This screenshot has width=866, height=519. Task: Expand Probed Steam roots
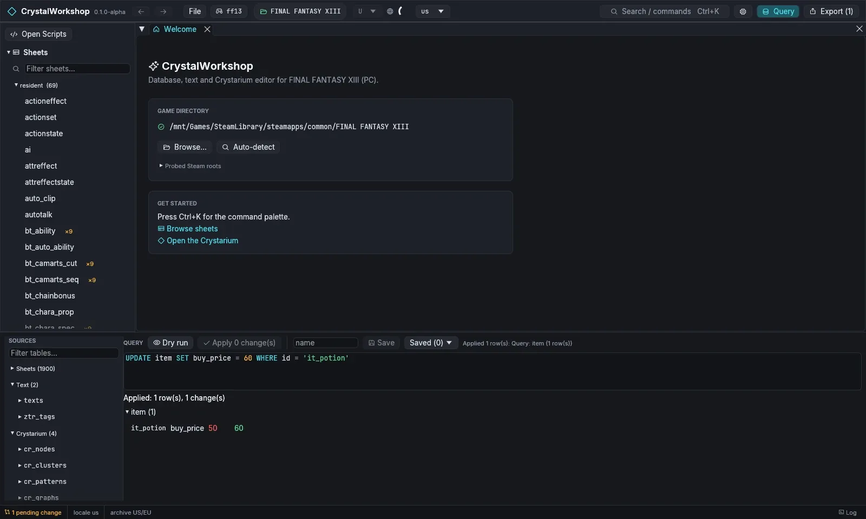click(190, 166)
